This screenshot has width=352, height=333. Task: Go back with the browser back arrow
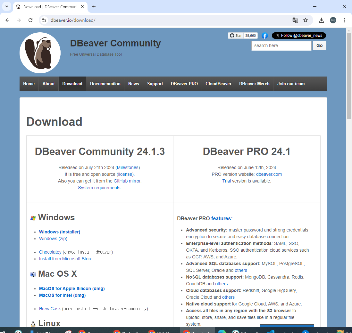[x=7, y=20]
